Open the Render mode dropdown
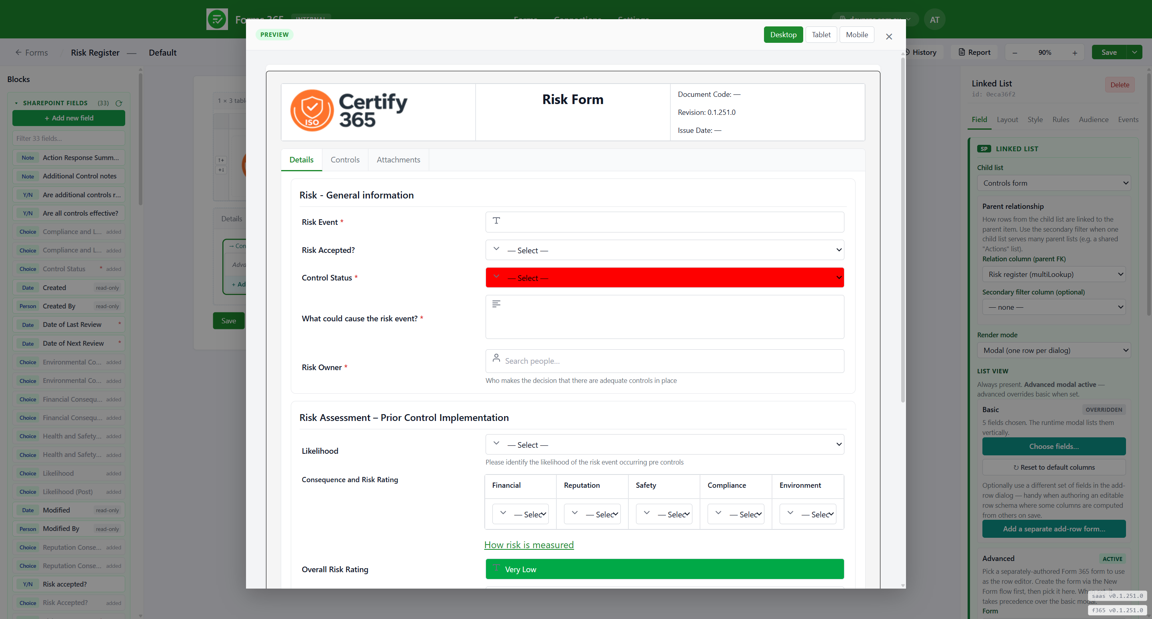The width and height of the screenshot is (1152, 619). click(1054, 350)
